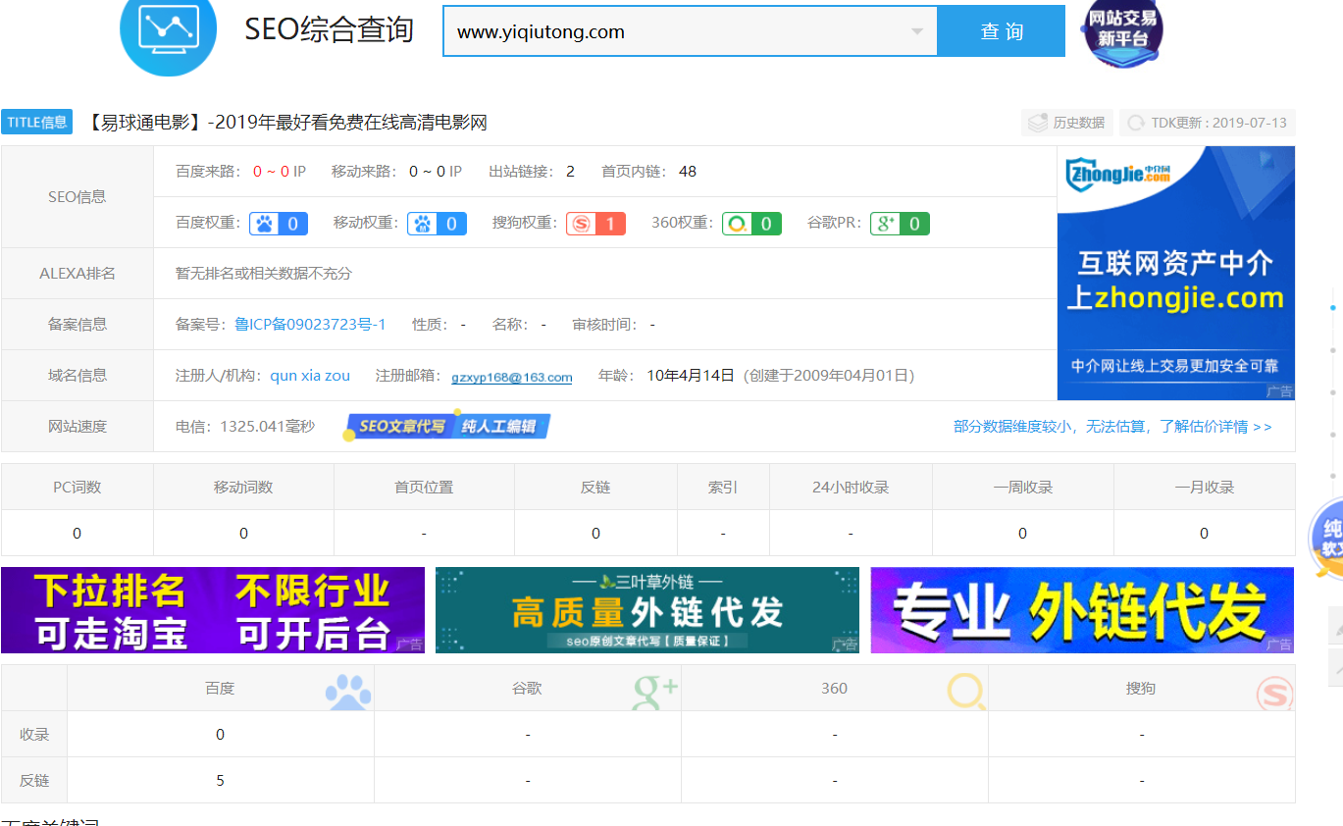Click the ALEXA排名 row label
Image resolution: width=1343 pixels, height=826 pixels.
point(77,274)
